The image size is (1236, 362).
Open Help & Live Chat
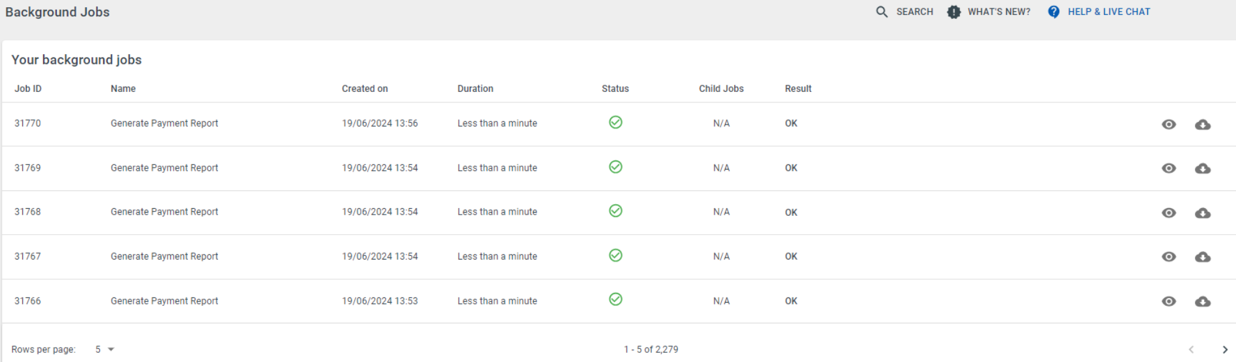coord(1099,12)
